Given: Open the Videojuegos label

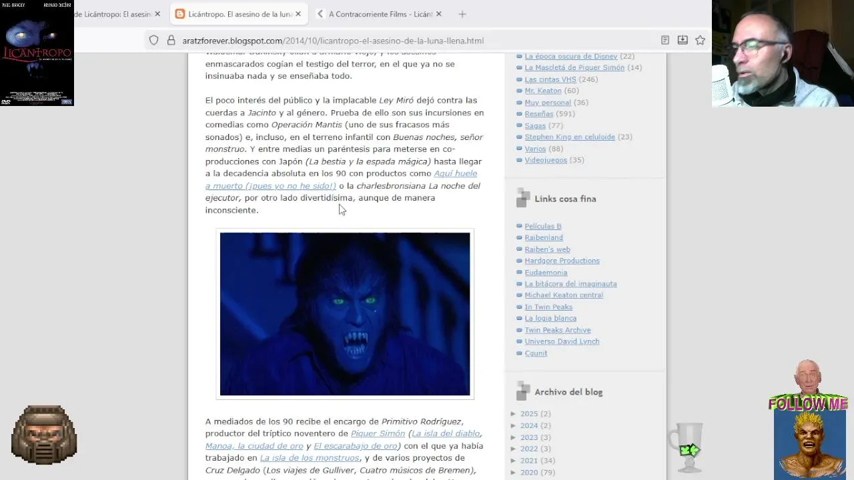Looking at the screenshot, I should [546, 160].
